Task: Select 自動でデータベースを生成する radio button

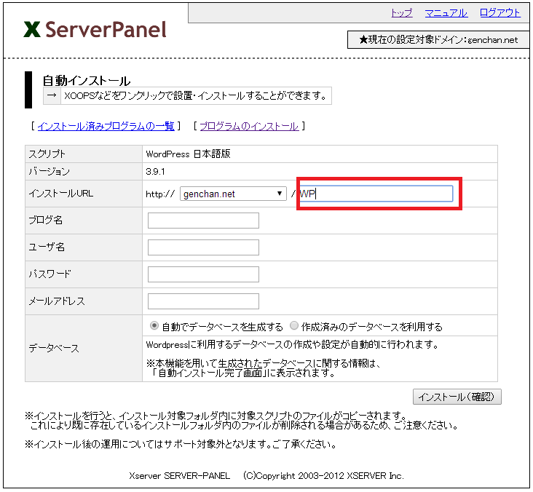Action: [154, 325]
